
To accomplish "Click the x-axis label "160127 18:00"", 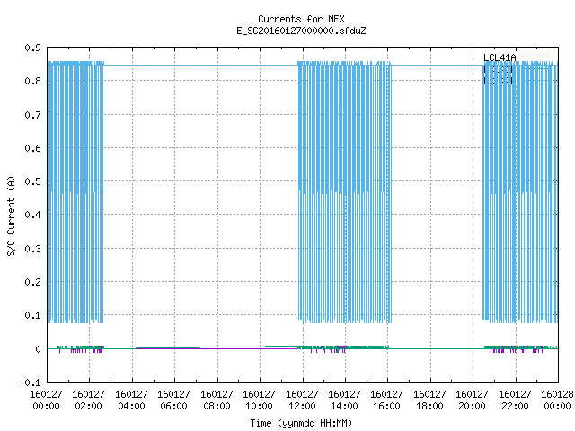I will coord(429,400).
